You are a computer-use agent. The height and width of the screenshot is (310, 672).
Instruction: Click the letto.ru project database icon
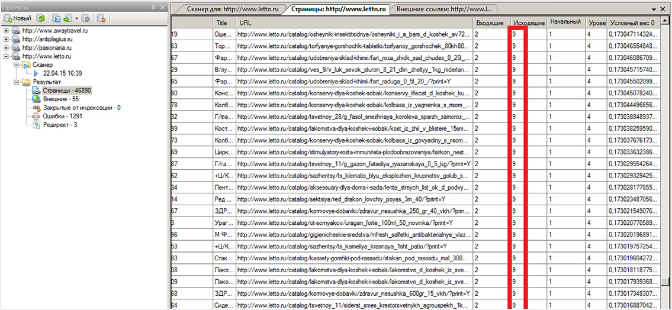click(x=16, y=57)
